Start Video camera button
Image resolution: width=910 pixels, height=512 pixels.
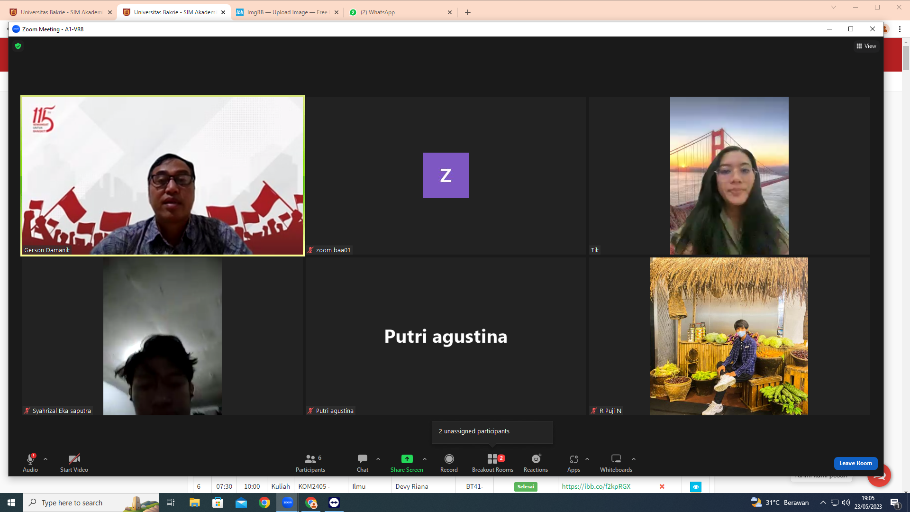(74, 462)
